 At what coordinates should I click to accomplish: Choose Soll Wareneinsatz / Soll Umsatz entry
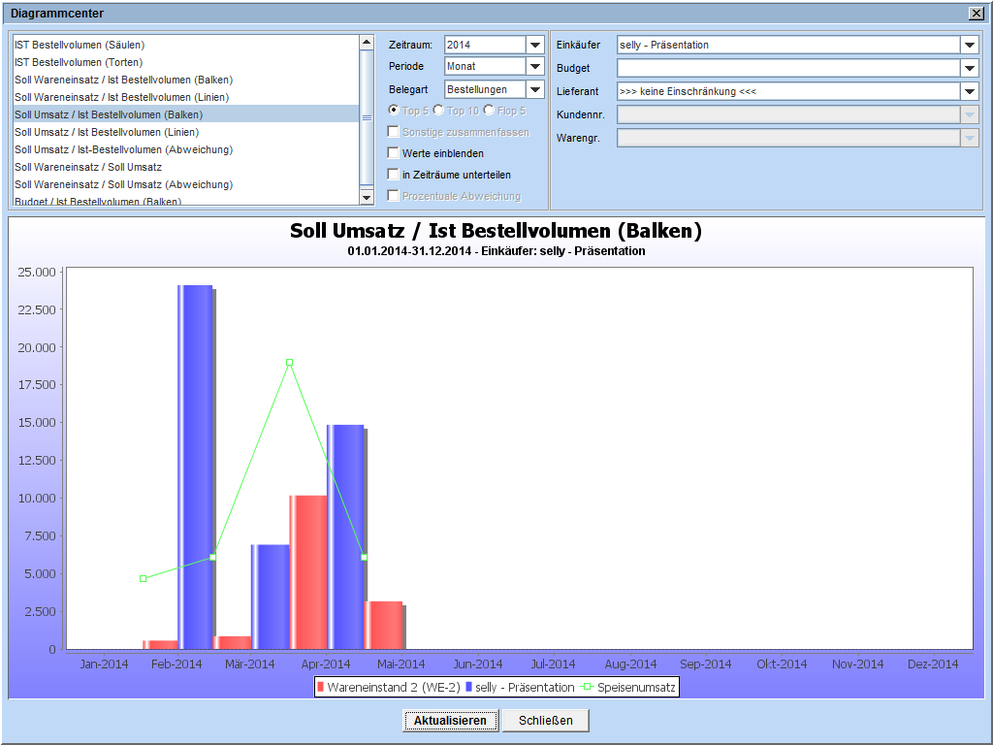(x=88, y=167)
